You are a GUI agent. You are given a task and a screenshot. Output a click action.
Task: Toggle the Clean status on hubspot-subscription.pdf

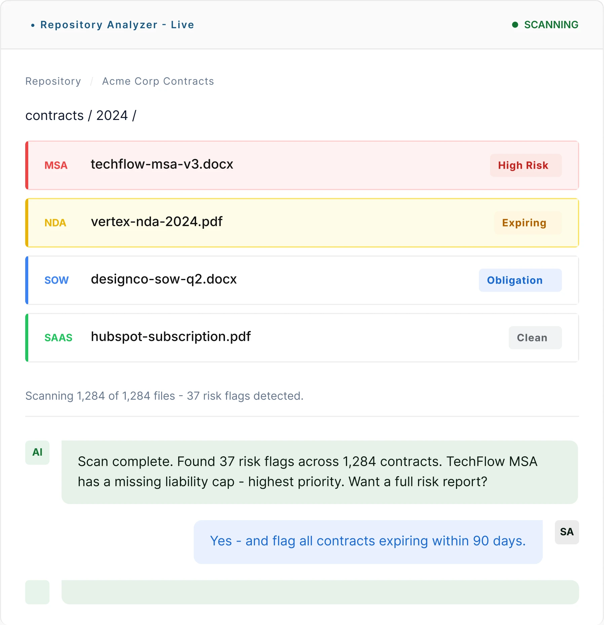(535, 338)
